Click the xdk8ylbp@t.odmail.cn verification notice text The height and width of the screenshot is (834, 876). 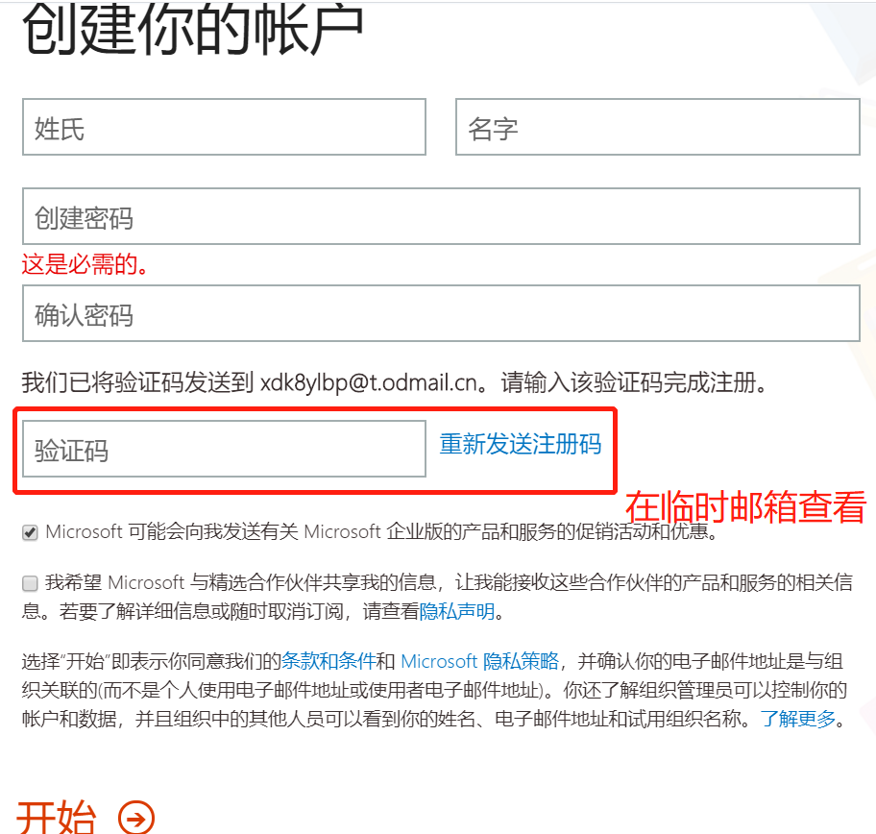click(x=393, y=383)
